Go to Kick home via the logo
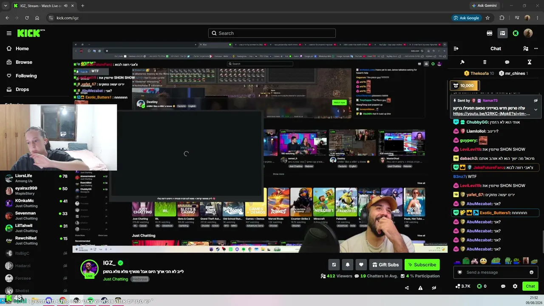Screen dimensions: 544x306 pyautogui.click(x=31, y=33)
